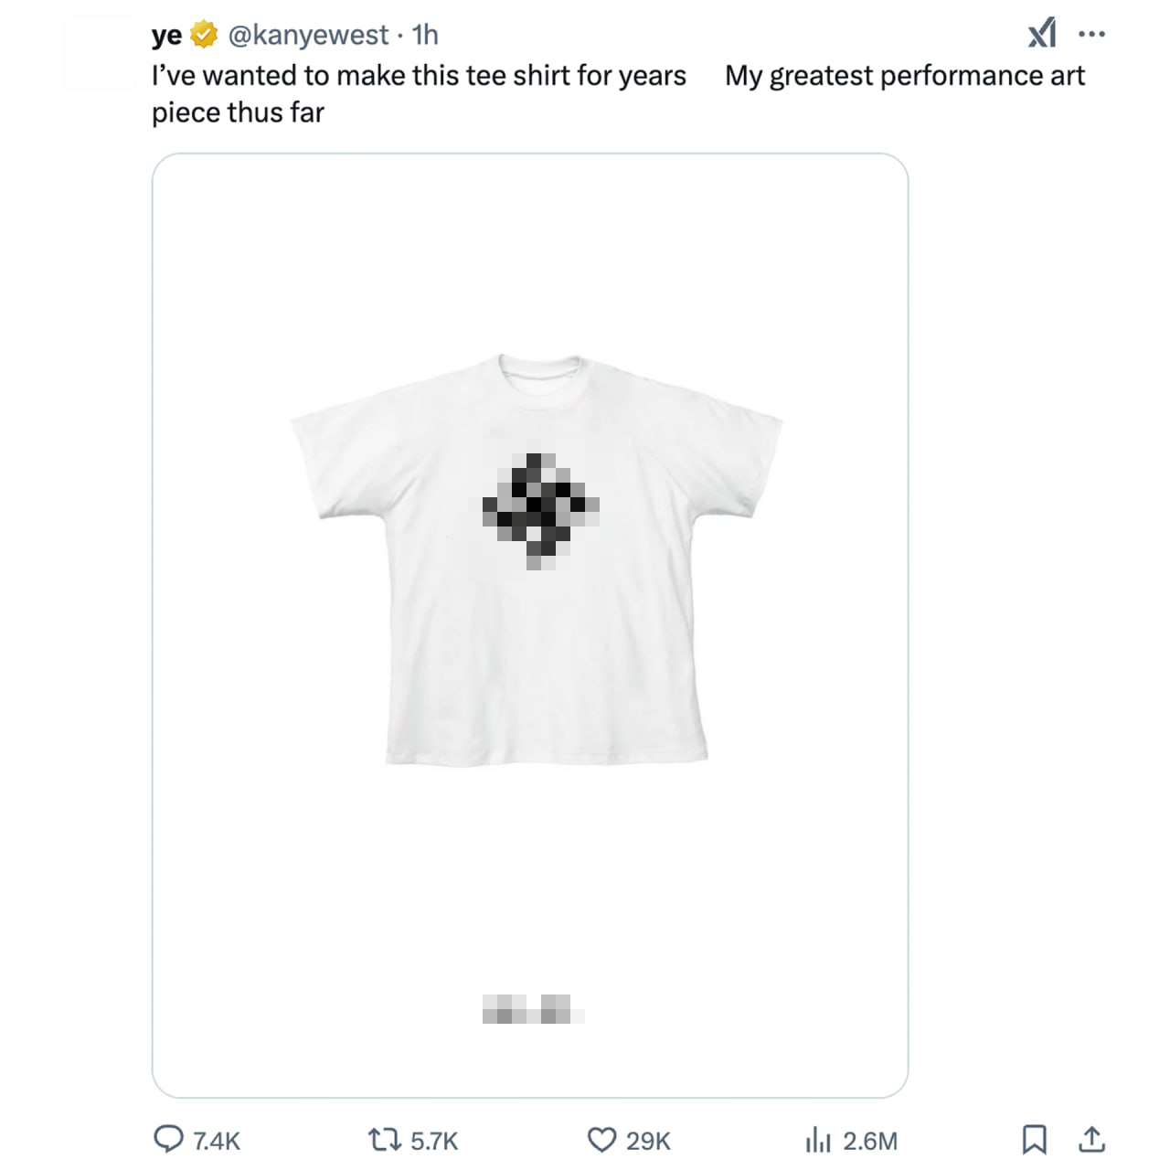
Task: Click the share upload arrow icon
Action: (x=1091, y=1139)
